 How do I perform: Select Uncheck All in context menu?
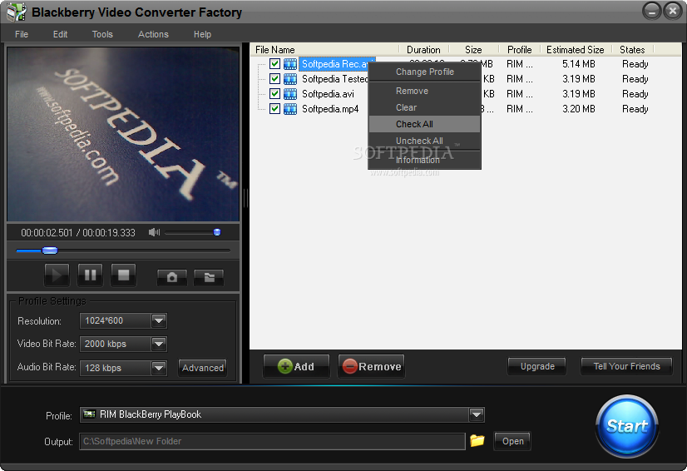tap(424, 141)
